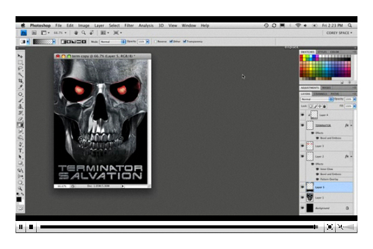Open the zoom level 66.7% dropdown
The height and width of the screenshot is (249, 373).
pyautogui.click(x=60, y=32)
